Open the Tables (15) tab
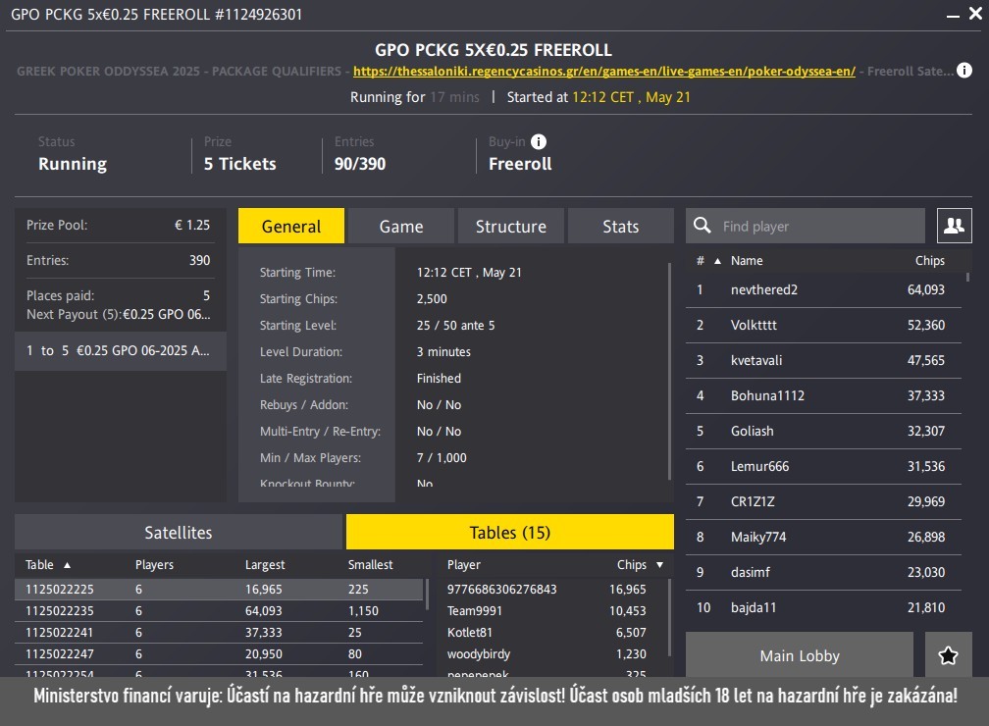The width and height of the screenshot is (989, 726). coord(509,531)
